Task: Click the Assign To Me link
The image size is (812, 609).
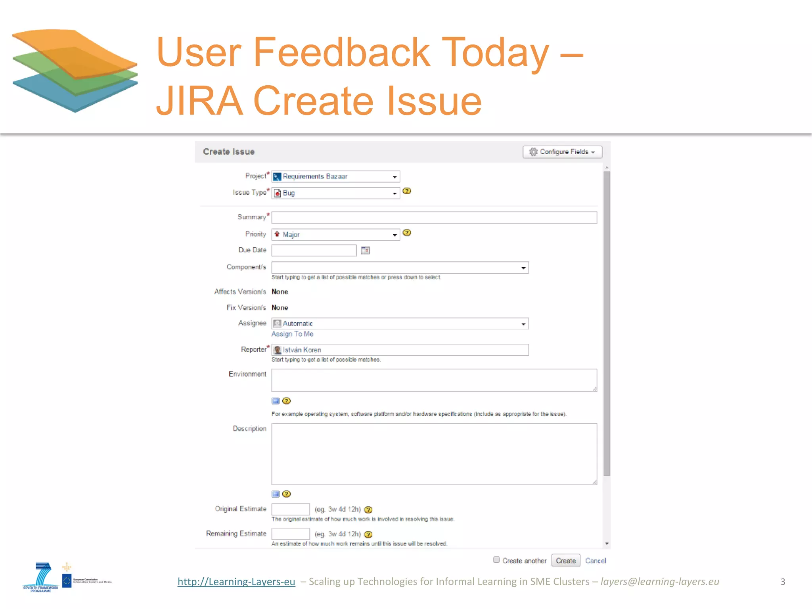Action: pyautogui.click(x=292, y=334)
